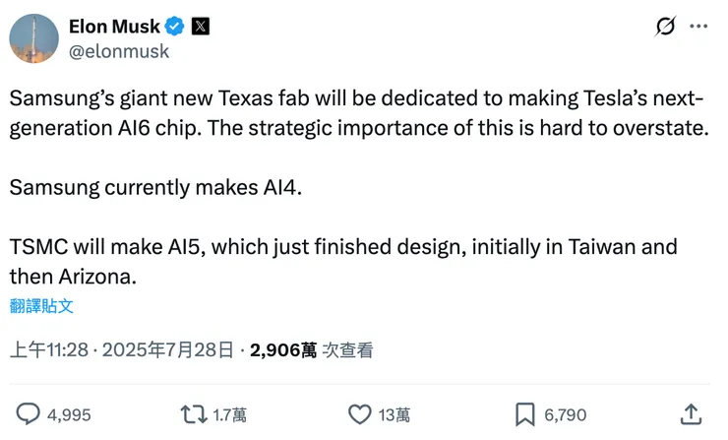Click the black X affiliation badge
The image size is (728, 440).
point(200,27)
